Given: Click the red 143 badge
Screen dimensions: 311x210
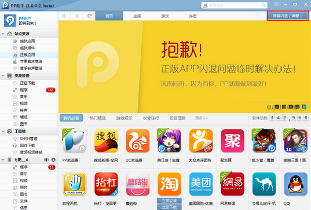Looking at the screenshot, I should 50,90.
